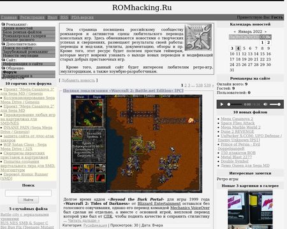Screen dimensions: 287x229
Task: Click the site search input field
Action: coord(28,193)
